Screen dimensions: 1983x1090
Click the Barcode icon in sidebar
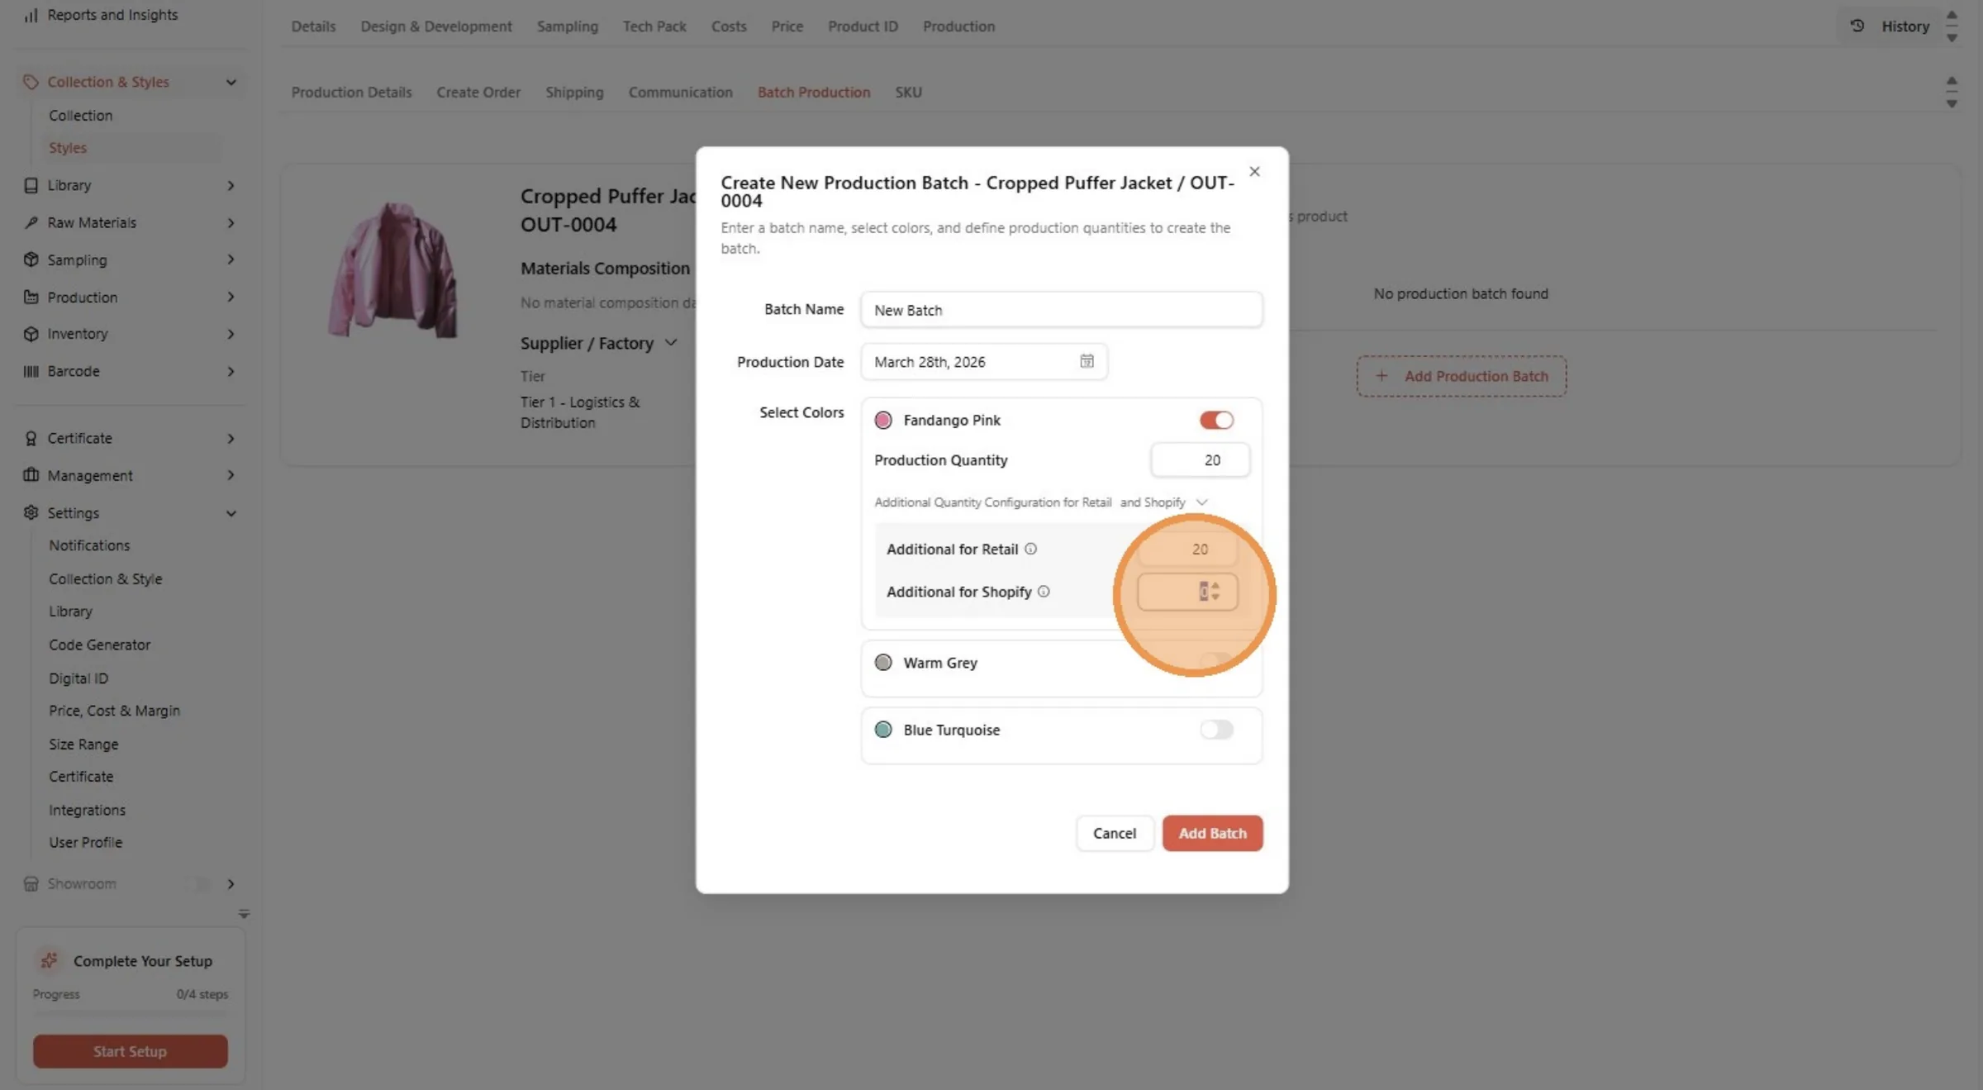pos(31,371)
